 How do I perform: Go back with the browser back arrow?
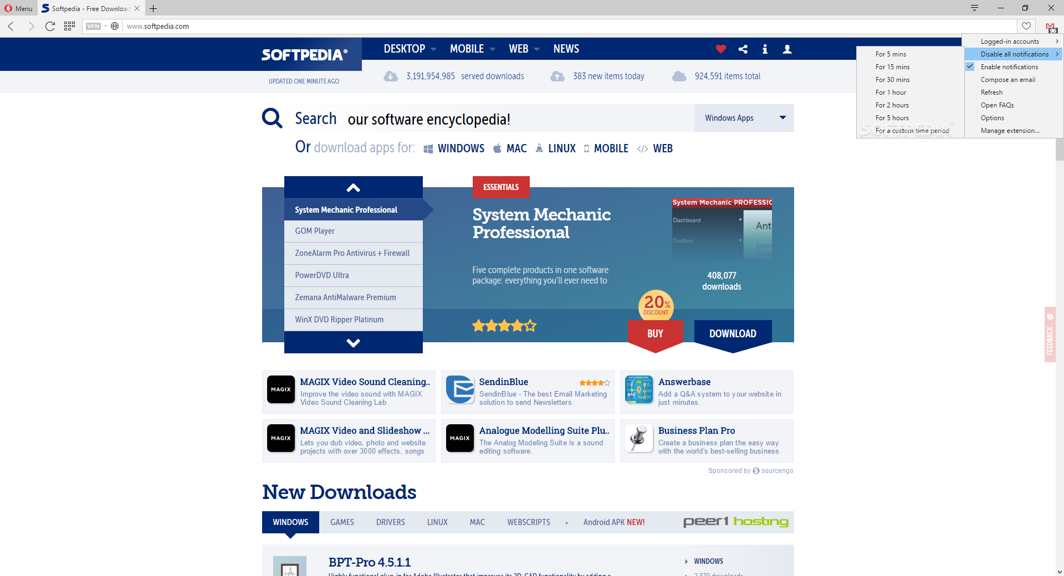tap(11, 26)
